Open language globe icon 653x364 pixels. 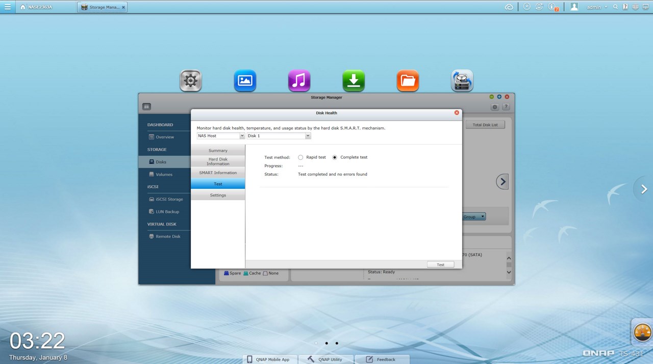635,7
